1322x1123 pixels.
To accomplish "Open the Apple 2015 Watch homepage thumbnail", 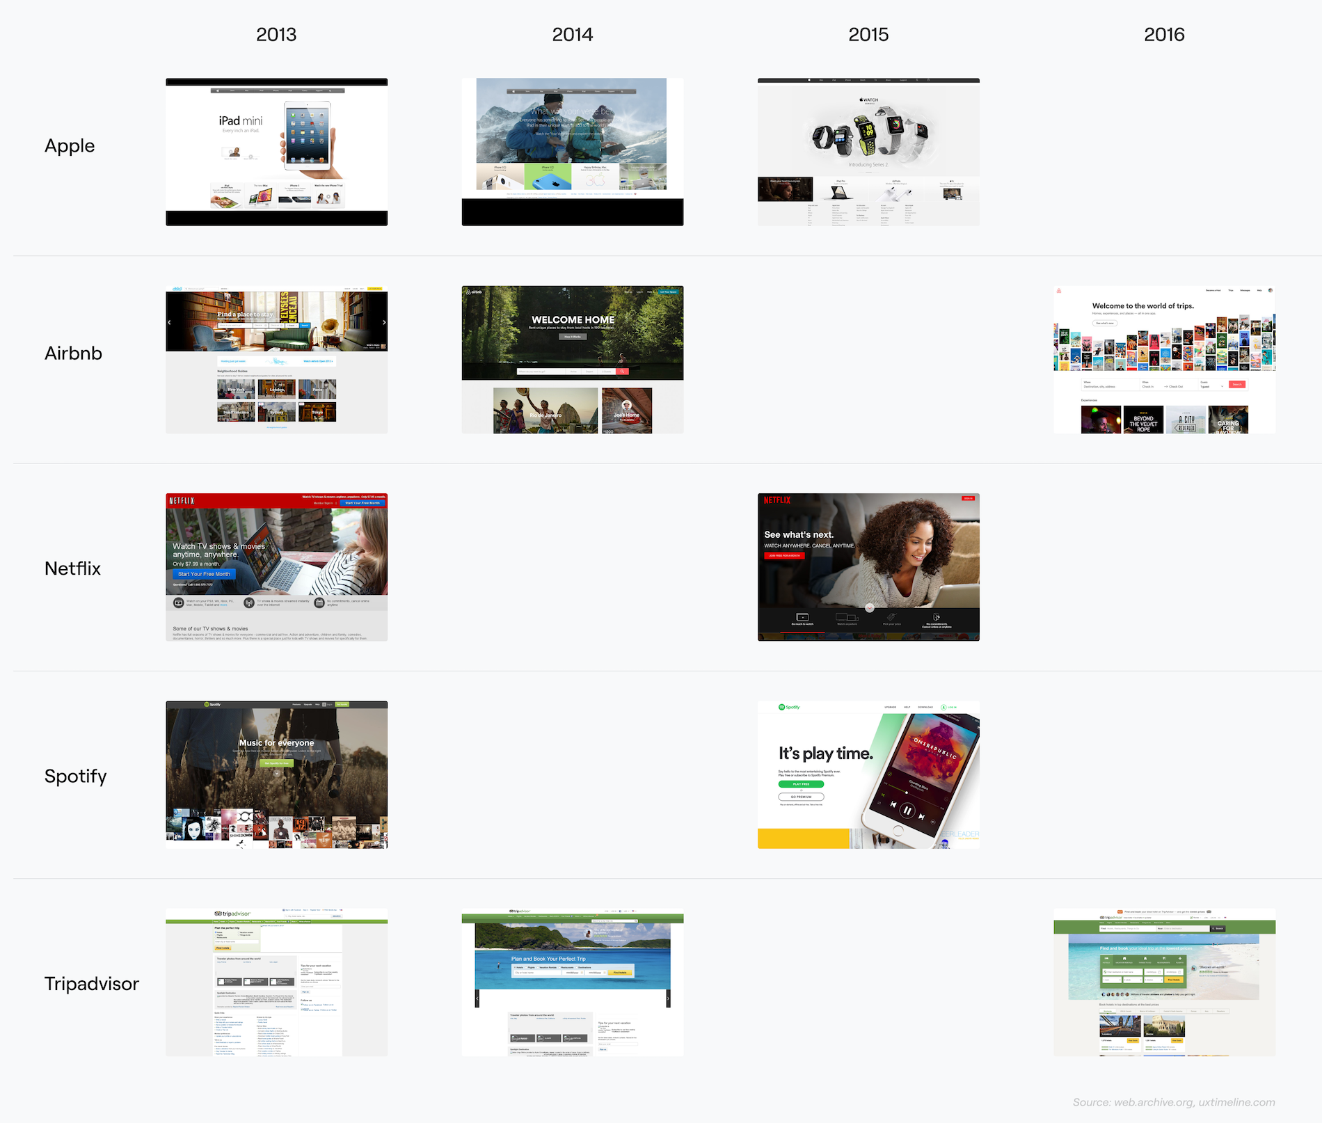I will (868, 152).
